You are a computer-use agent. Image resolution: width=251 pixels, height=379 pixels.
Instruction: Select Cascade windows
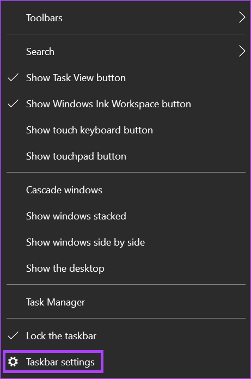(x=126, y=190)
